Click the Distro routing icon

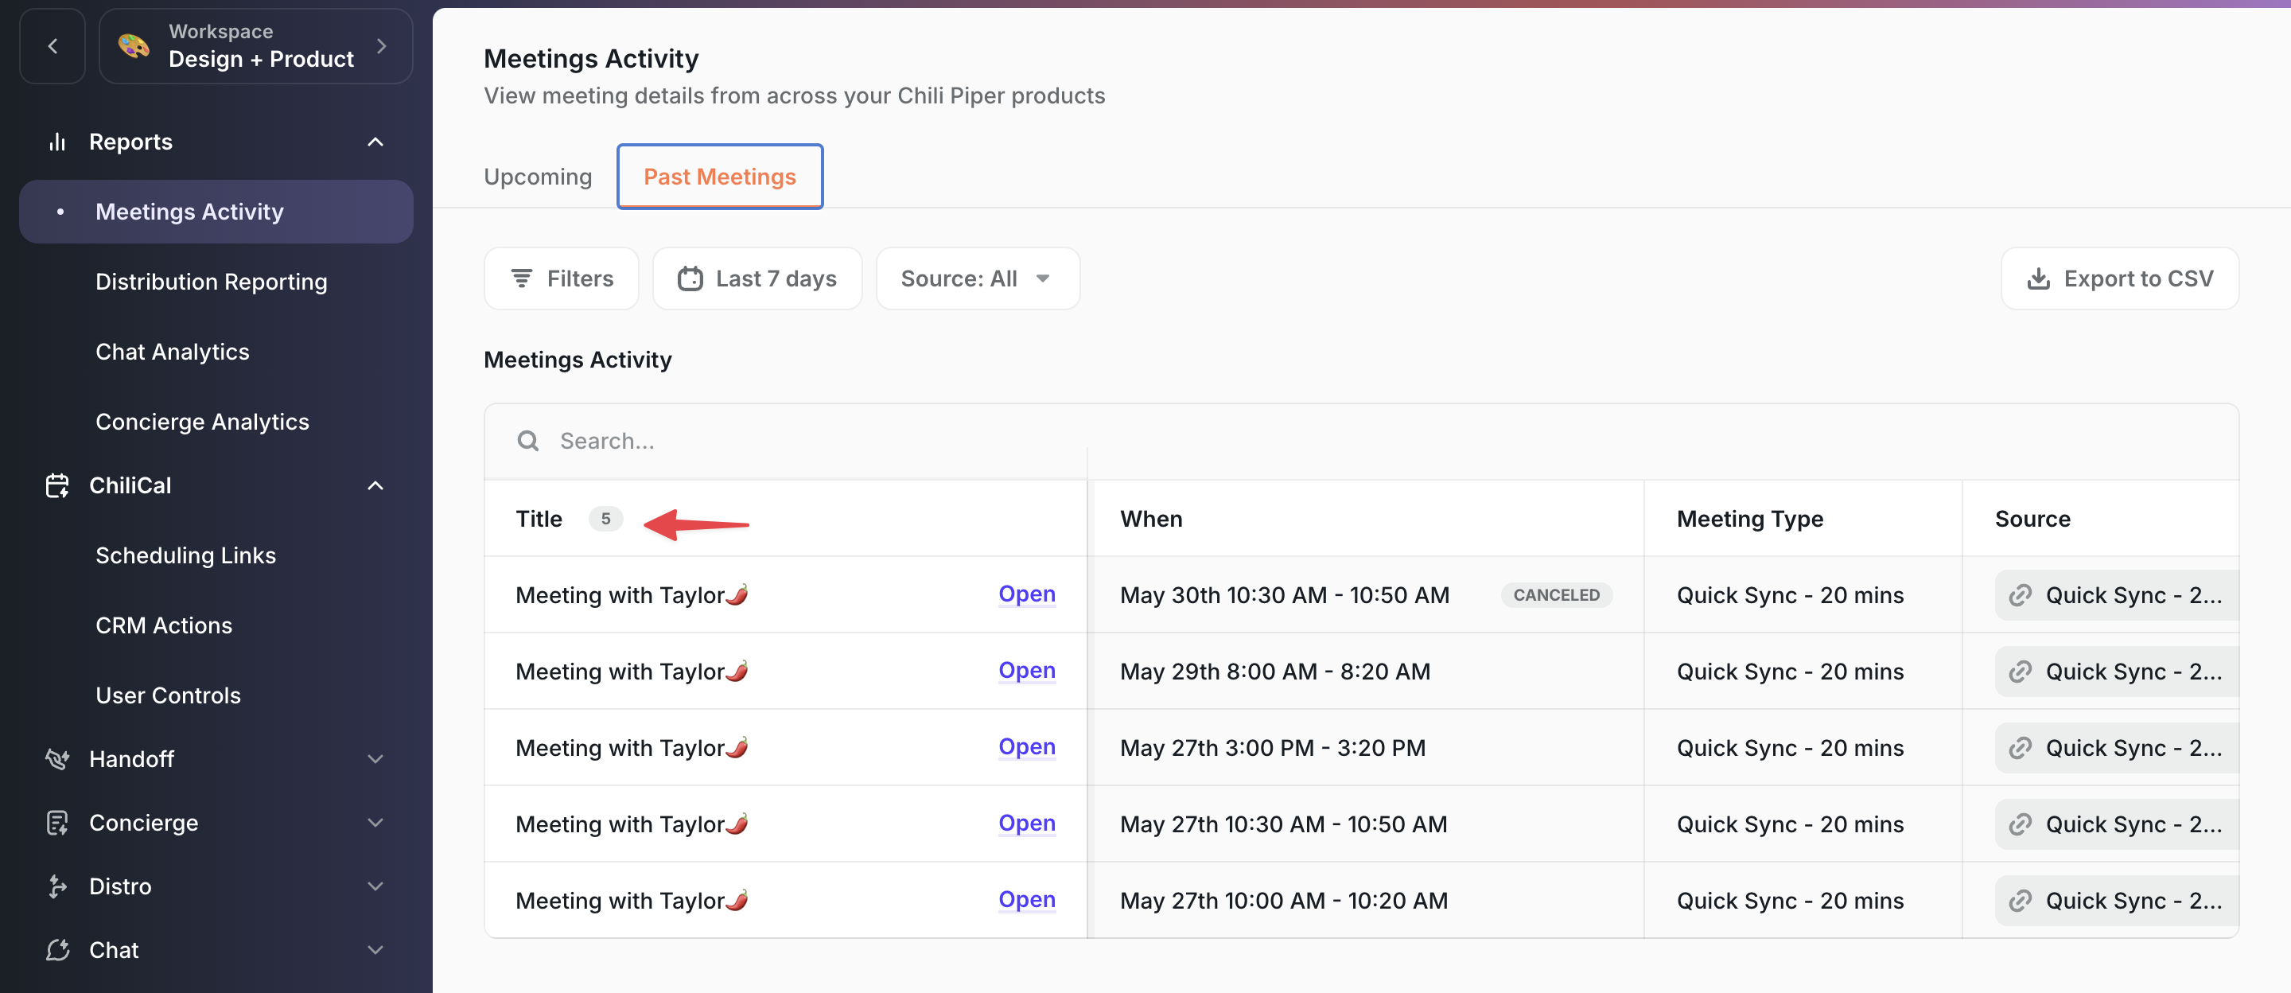point(58,886)
